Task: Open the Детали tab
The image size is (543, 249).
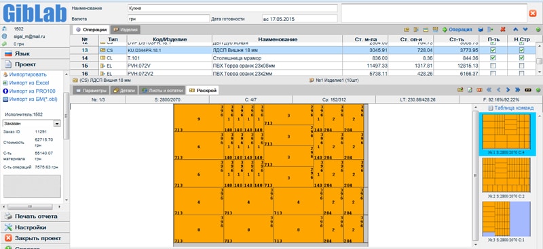Action: (124, 91)
